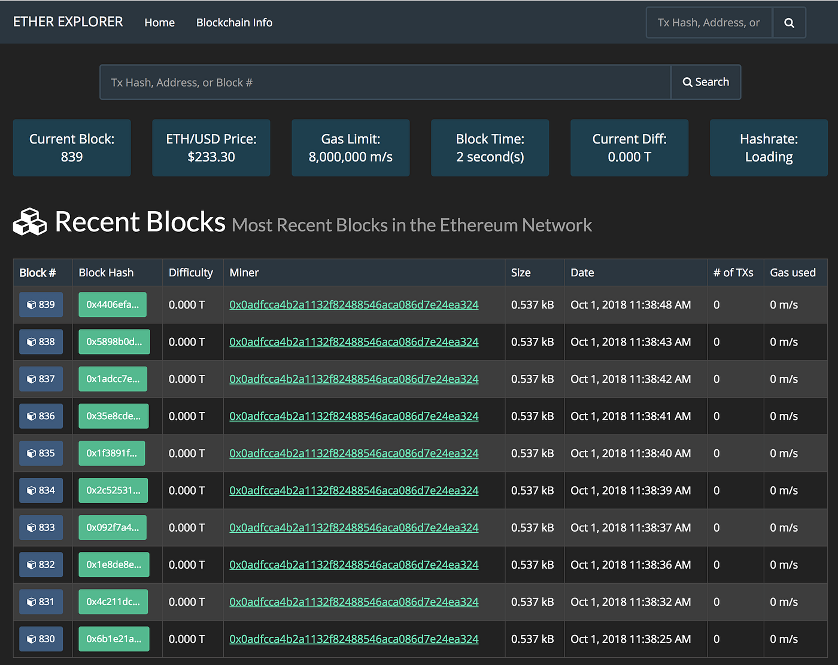Viewport: 838px width, 665px height.
Task: Click the Hashrate: Loading card
Action: pyautogui.click(x=769, y=148)
